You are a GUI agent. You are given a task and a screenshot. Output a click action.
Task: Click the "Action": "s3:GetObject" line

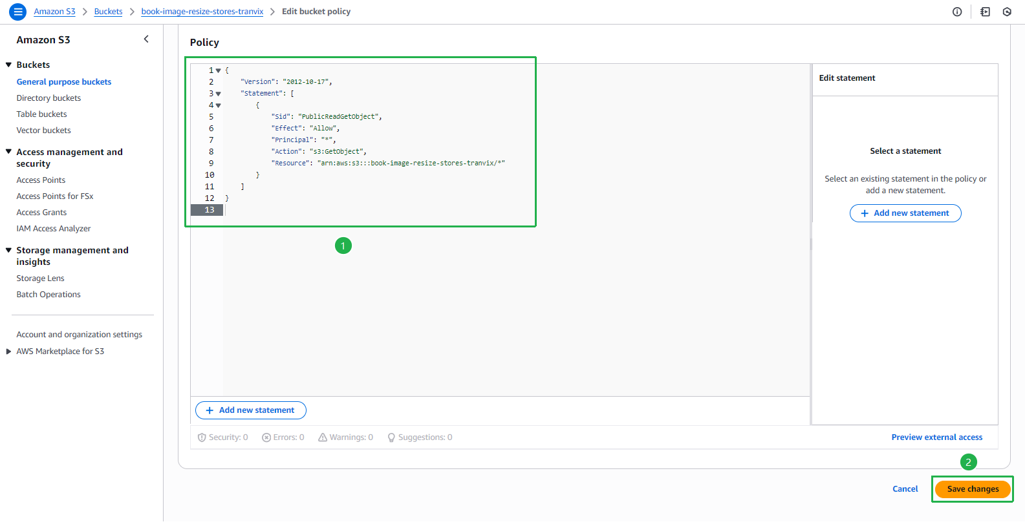click(319, 152)
